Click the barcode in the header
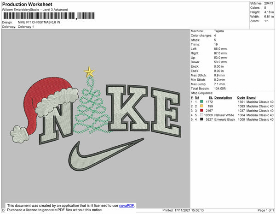 49,16
